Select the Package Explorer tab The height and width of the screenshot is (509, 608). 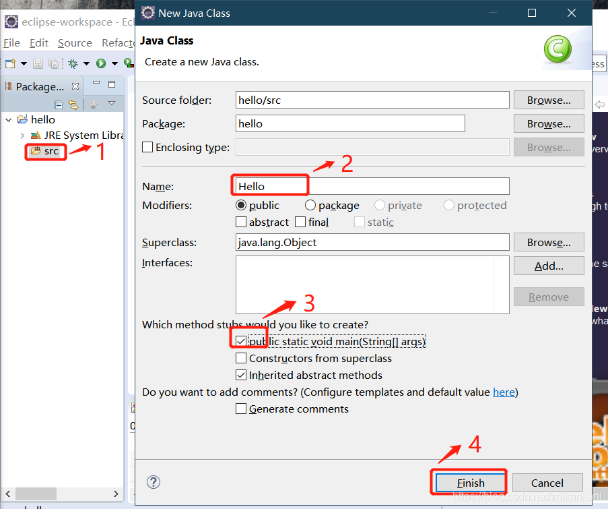click(40, 86)
